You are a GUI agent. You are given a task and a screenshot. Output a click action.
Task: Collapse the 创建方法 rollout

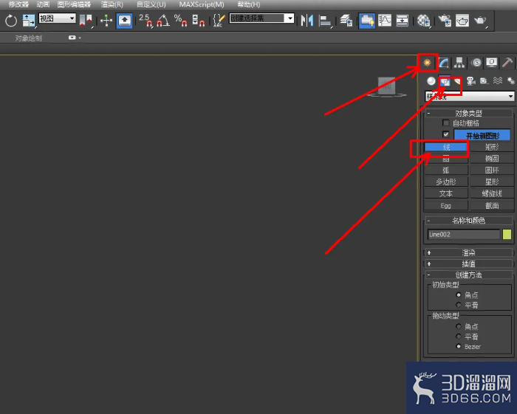coord(468,275)
